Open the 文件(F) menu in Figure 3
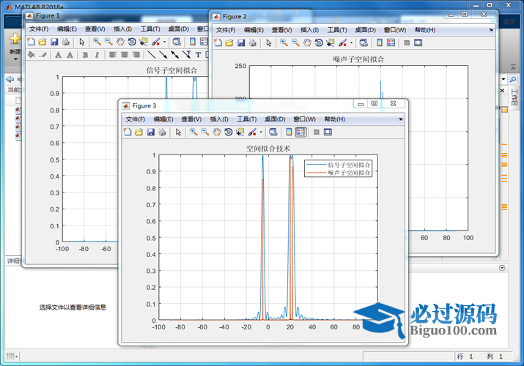This screenshot has height=366, width=524. point(136,119)
